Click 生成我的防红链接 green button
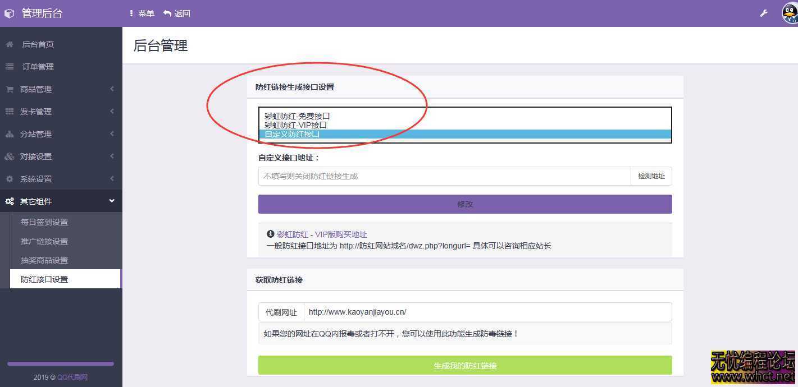This screenshot has height=387, width=798. coord(464,365)
